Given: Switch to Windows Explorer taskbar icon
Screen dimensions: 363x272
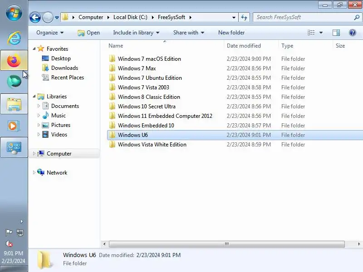Looking at the screenshot, I should (x=14, y=104).
